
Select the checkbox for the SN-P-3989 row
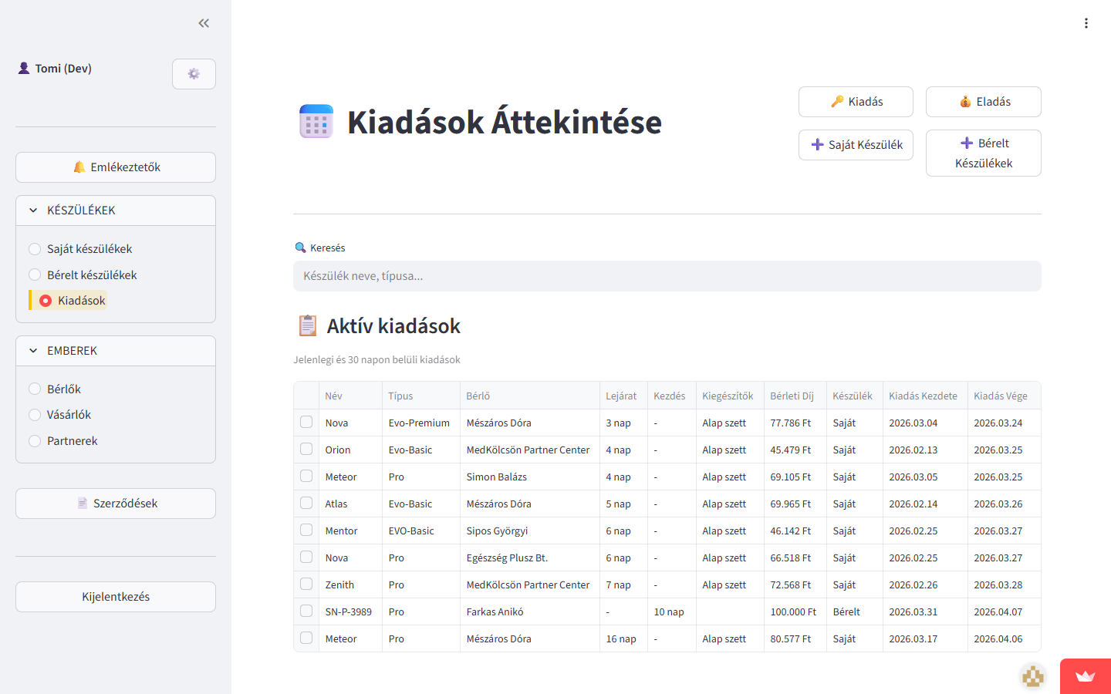tap(306, 611)
